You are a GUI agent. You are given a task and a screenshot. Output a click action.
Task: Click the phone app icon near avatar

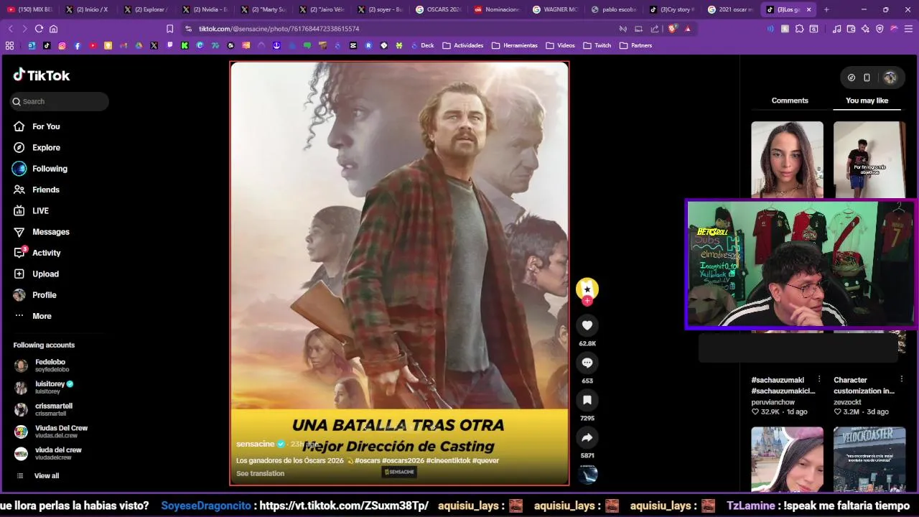[867, 78]
